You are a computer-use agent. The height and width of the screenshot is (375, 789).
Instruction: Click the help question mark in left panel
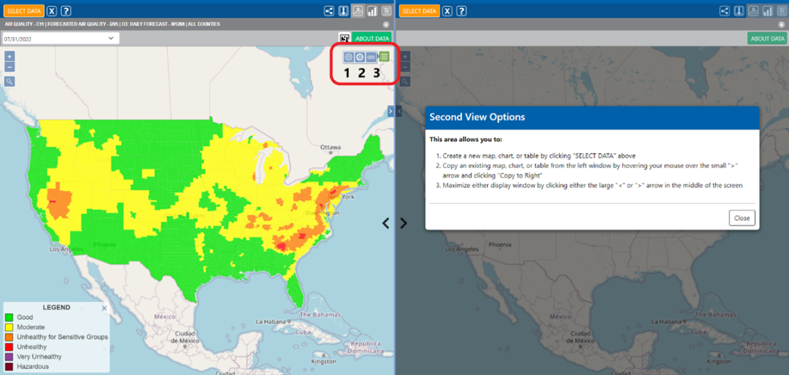[x=66, y=11]
